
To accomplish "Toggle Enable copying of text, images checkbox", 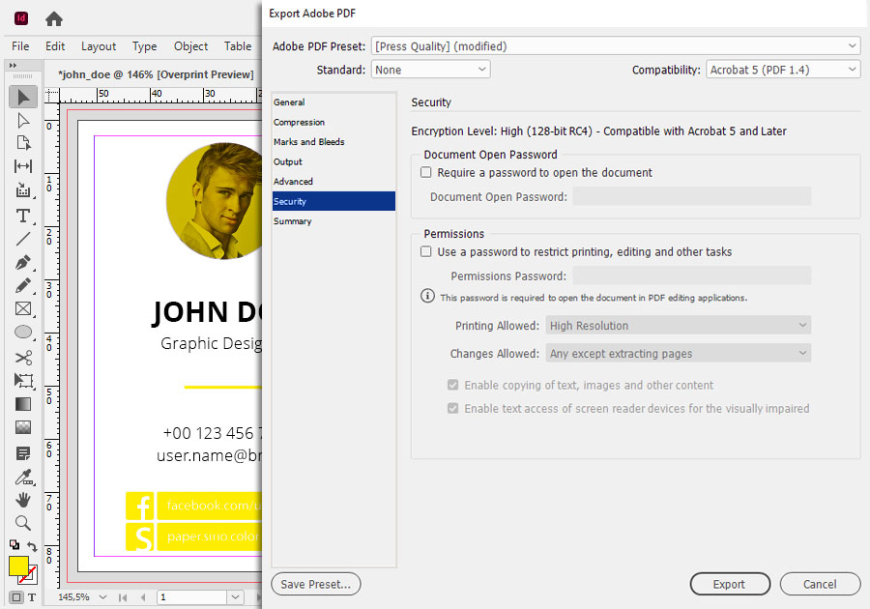I will coord(452,385).
